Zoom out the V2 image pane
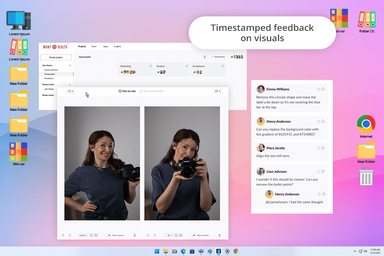The height and width of the screenshot is (256, 384). click(x=176, y=235)
